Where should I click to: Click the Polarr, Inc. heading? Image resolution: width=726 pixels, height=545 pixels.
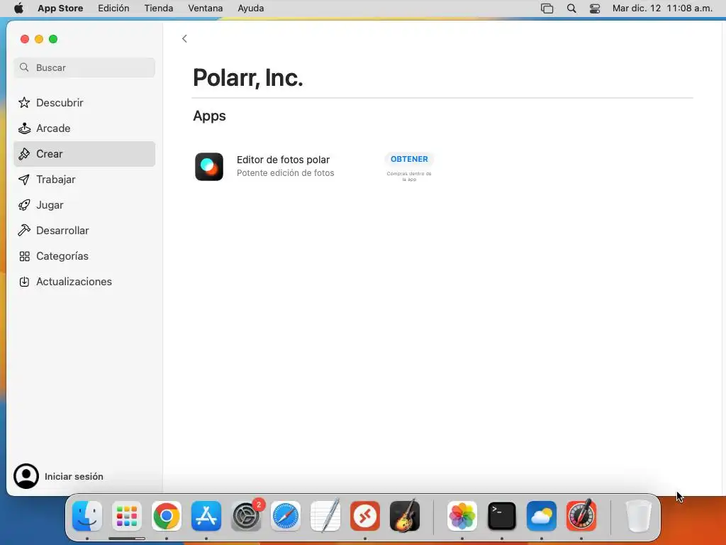point(247,77)
